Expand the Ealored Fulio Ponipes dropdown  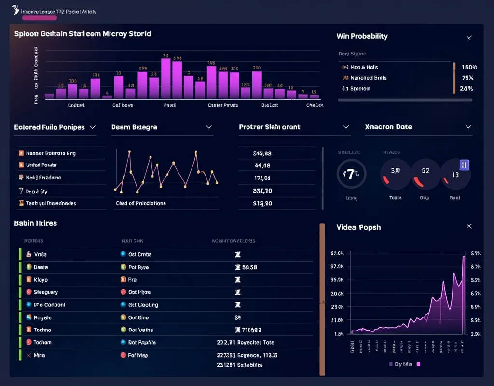tap(92, 127)
